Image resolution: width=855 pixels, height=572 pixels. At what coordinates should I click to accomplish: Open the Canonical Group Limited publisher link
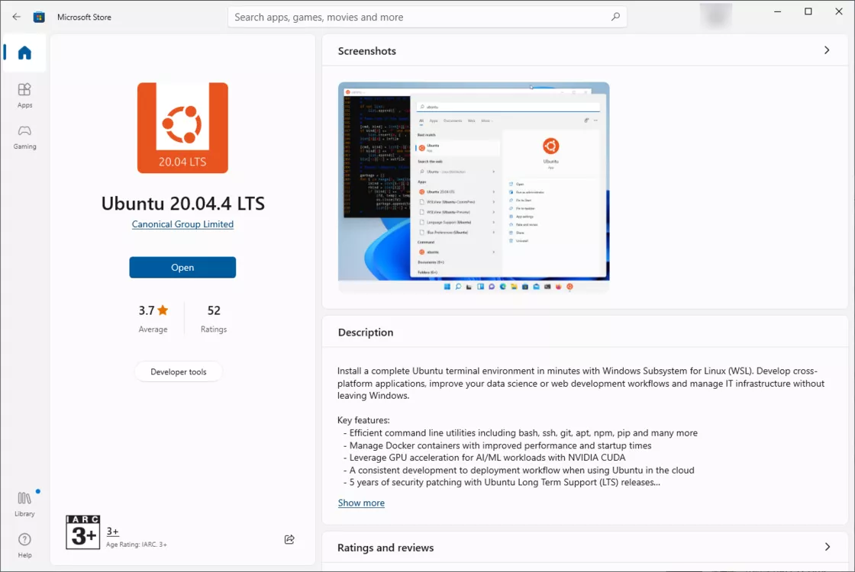[182, 224]
